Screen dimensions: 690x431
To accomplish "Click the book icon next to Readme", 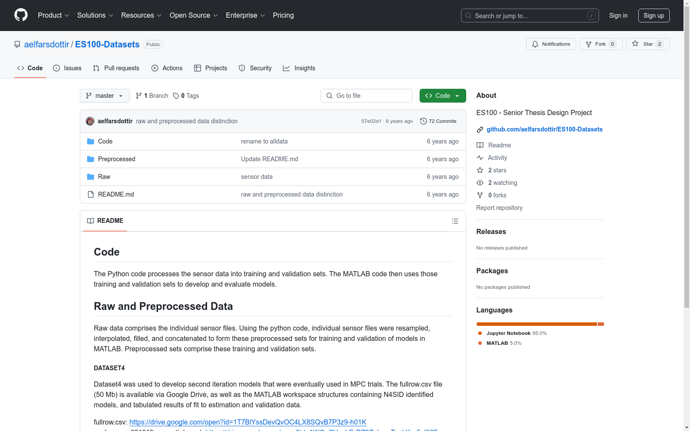I will pos(480,145).
